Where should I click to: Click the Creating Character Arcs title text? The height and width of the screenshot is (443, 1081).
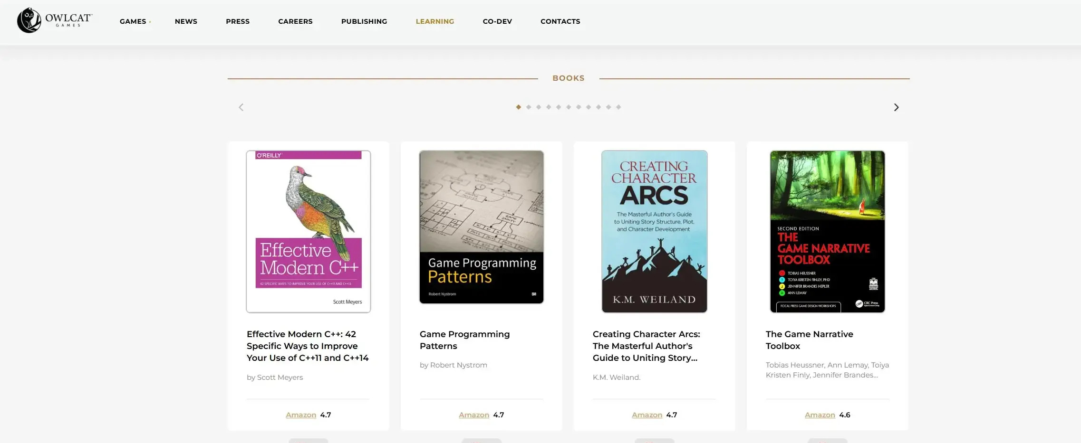tap(646, 346)
